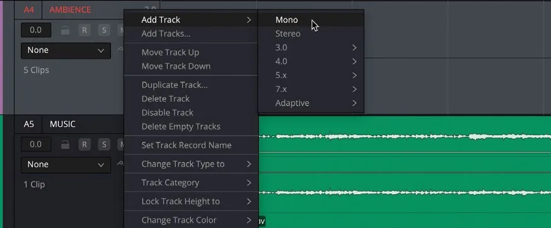Arm record R on AMBIENCE track
551x228 pixels.
click(84, 30)
